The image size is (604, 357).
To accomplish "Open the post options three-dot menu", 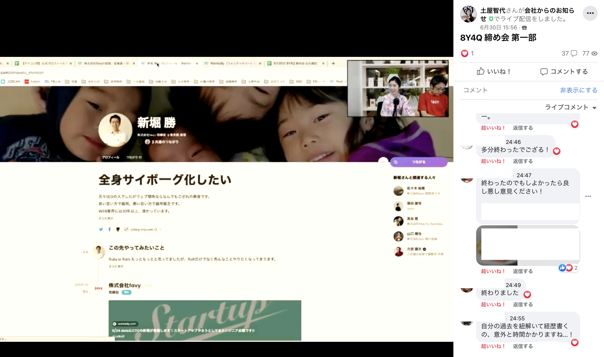I will [590, 13].
